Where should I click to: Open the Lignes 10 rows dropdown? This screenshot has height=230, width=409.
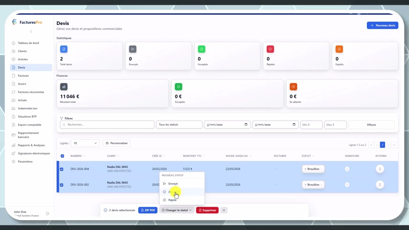[85, 143]
